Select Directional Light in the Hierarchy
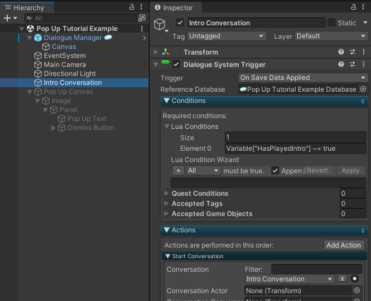 coord(70,74)
